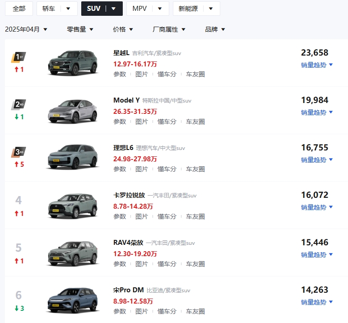
Task: Expand 销量趋势 for Model Y
Action: coord(317,112)
